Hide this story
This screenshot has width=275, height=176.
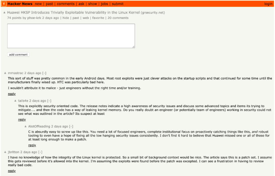click(65, 18)
